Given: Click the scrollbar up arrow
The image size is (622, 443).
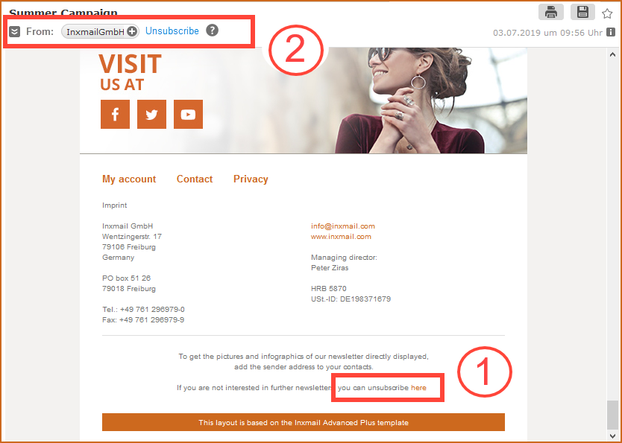Looking at the screenshot, I should 612,54.
